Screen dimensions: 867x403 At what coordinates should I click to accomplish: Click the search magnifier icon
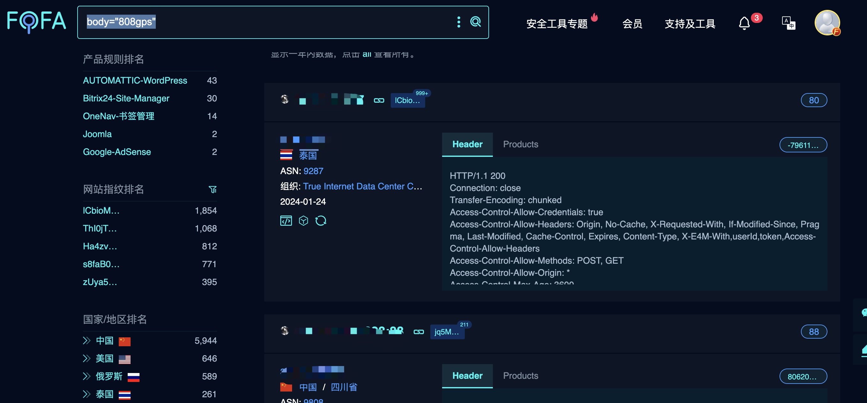475,22
